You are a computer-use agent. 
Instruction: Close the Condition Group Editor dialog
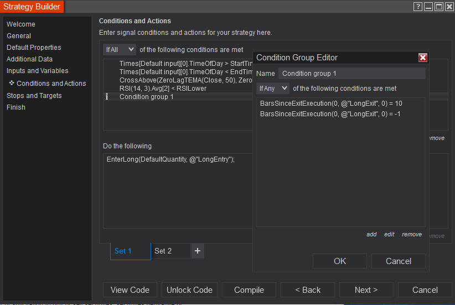point(423,58)
